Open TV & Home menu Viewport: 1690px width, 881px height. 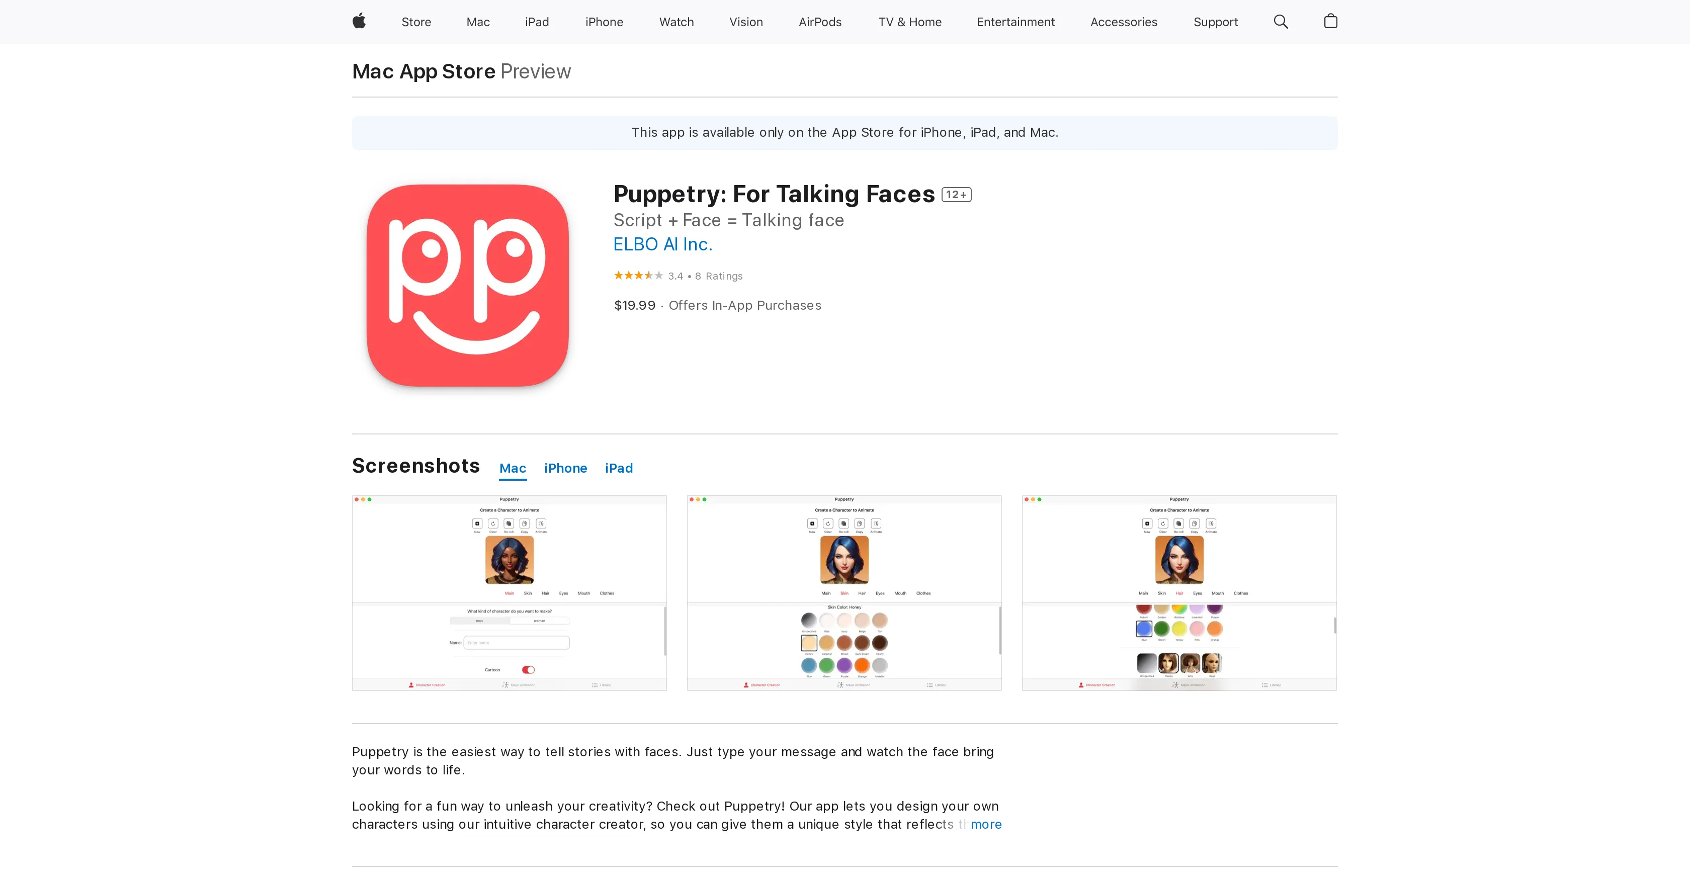point(909,22)
